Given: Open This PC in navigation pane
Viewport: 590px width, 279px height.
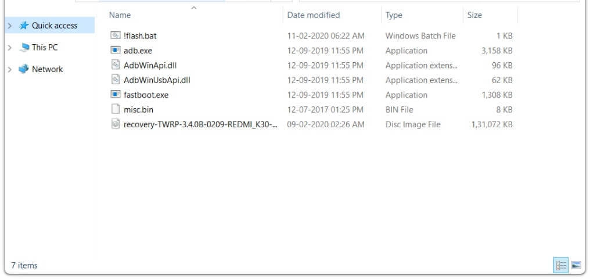Looking at the screenshot, I should coord(45,48).
